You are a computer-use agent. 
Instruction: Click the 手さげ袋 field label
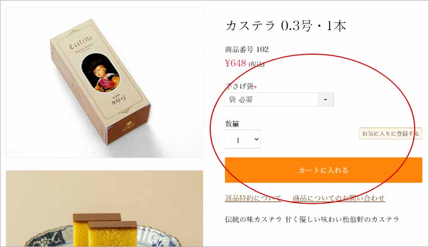239,86
